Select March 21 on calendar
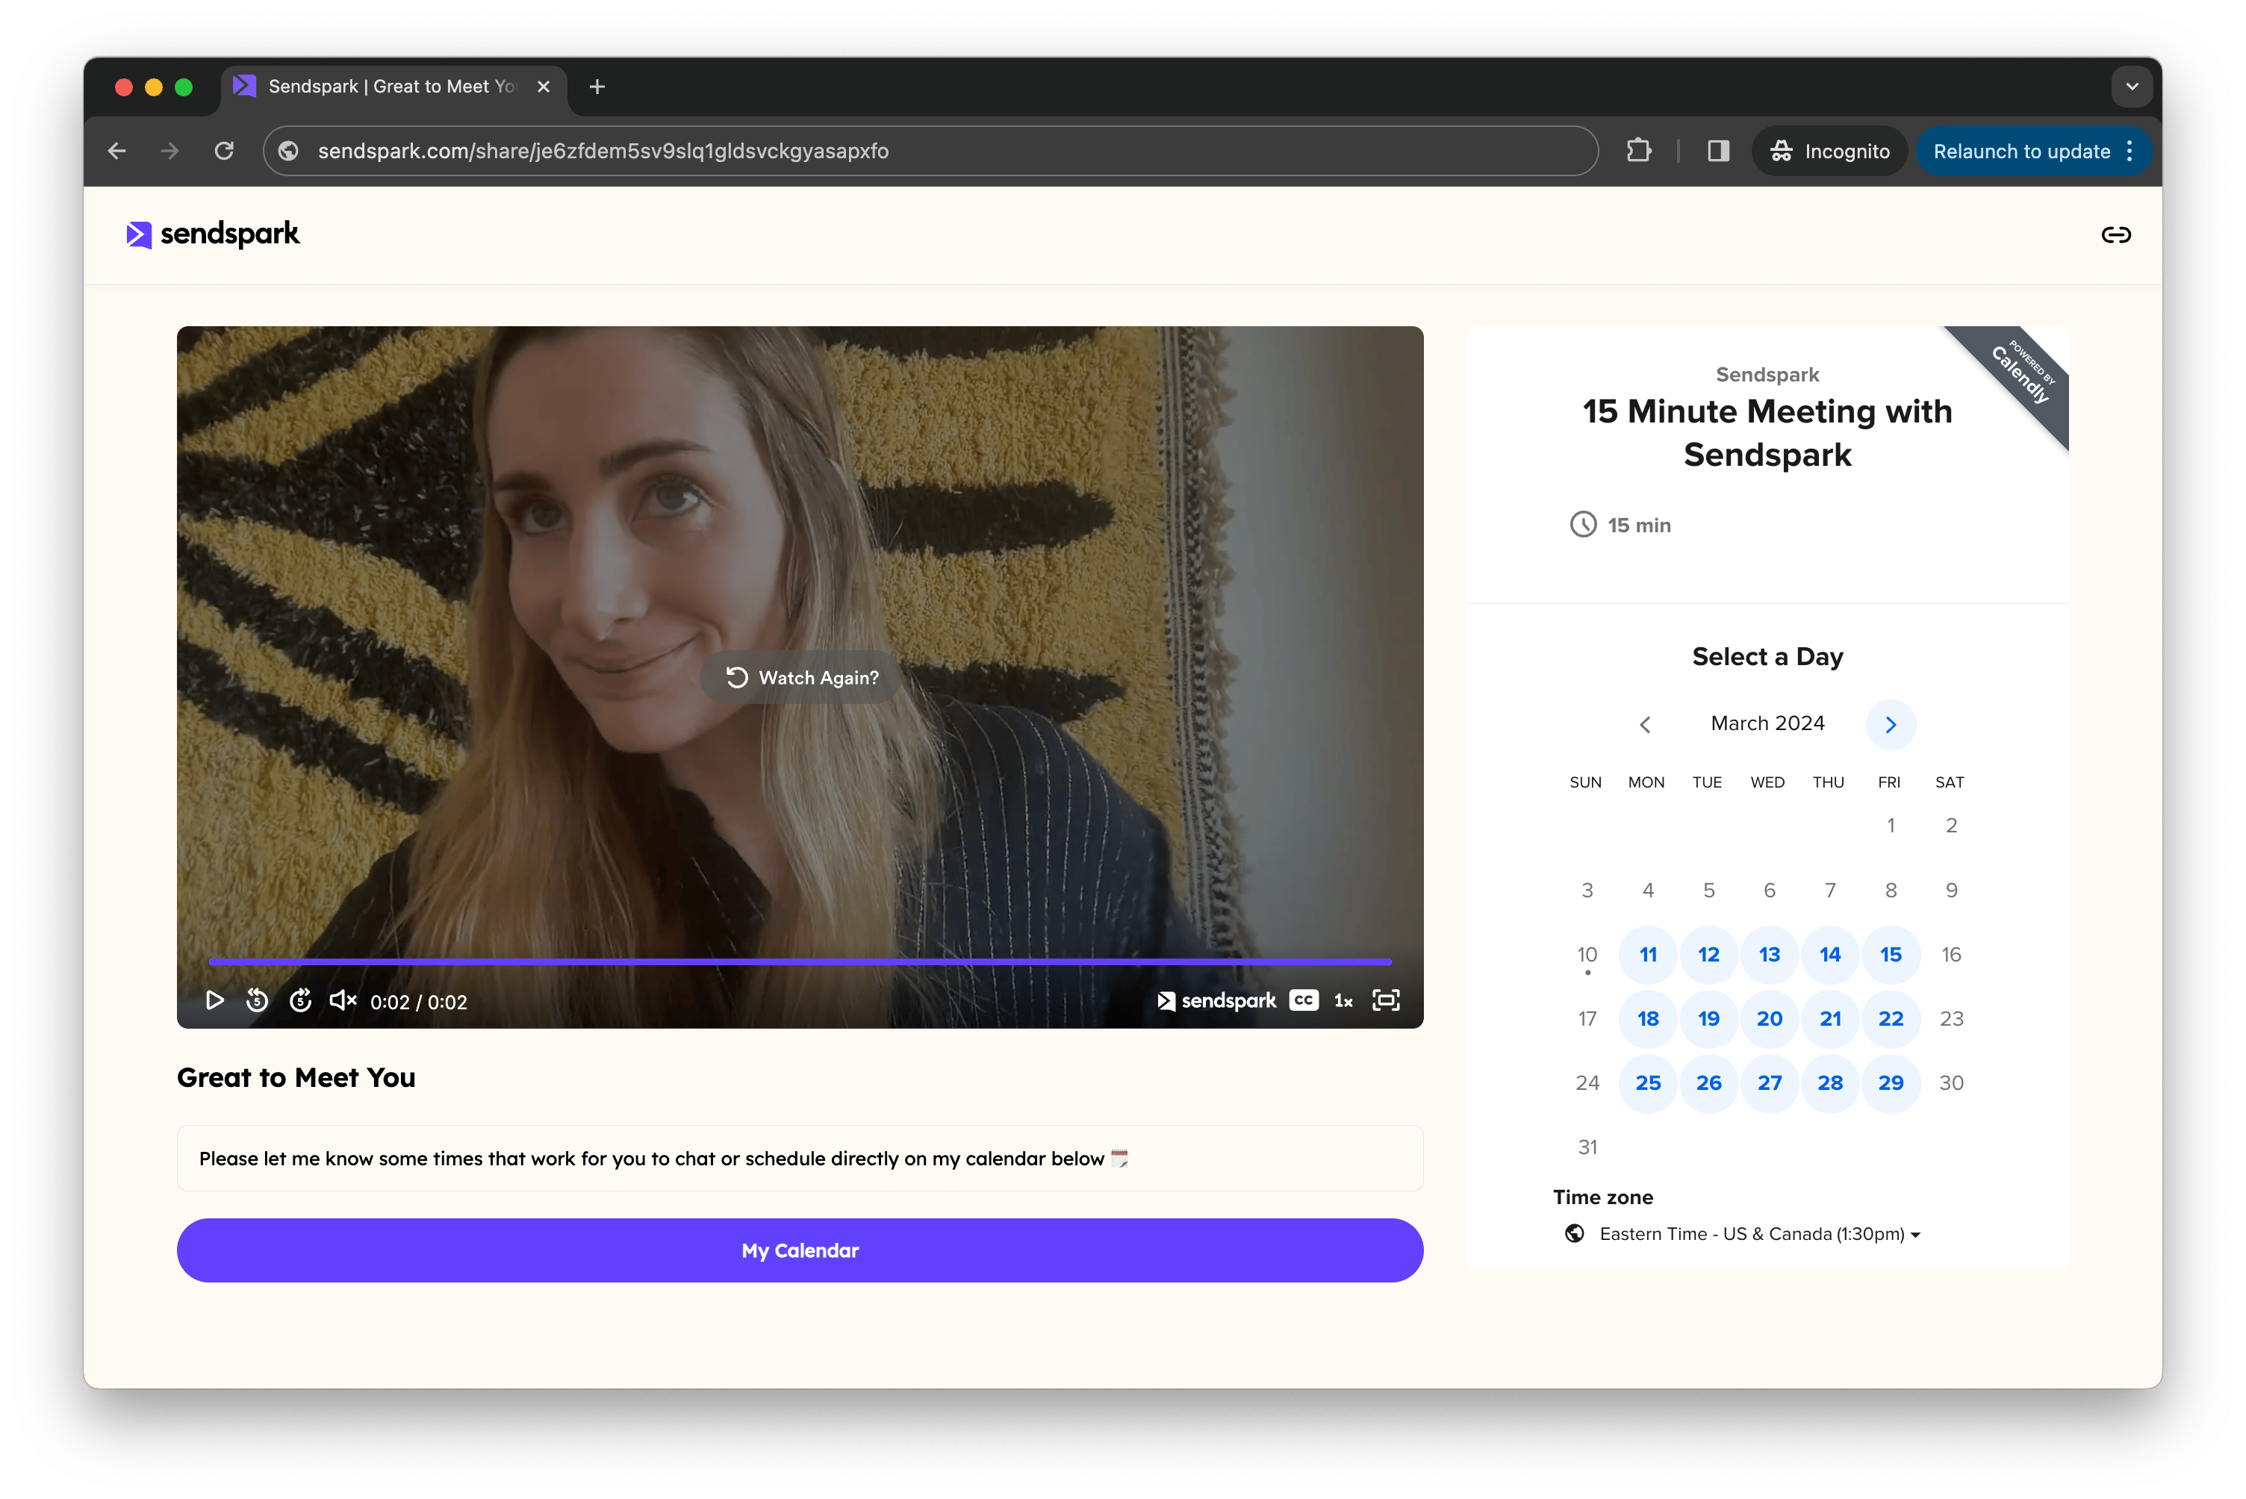2246x1499 pixels. point(1830,1019)
